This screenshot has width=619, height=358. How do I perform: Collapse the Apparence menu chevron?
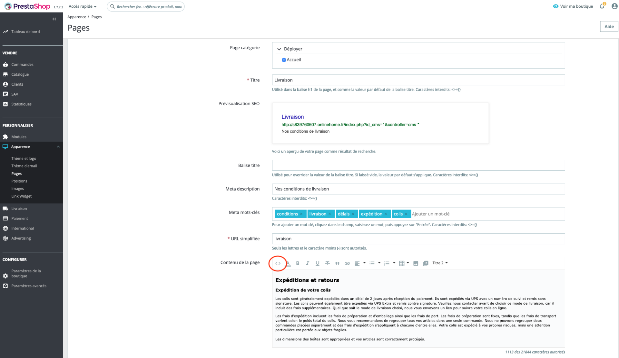(x=58, y=147)
